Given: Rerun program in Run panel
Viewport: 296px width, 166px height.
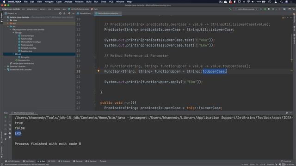Looking at the screenshot, I should click(x=5, y=117).
